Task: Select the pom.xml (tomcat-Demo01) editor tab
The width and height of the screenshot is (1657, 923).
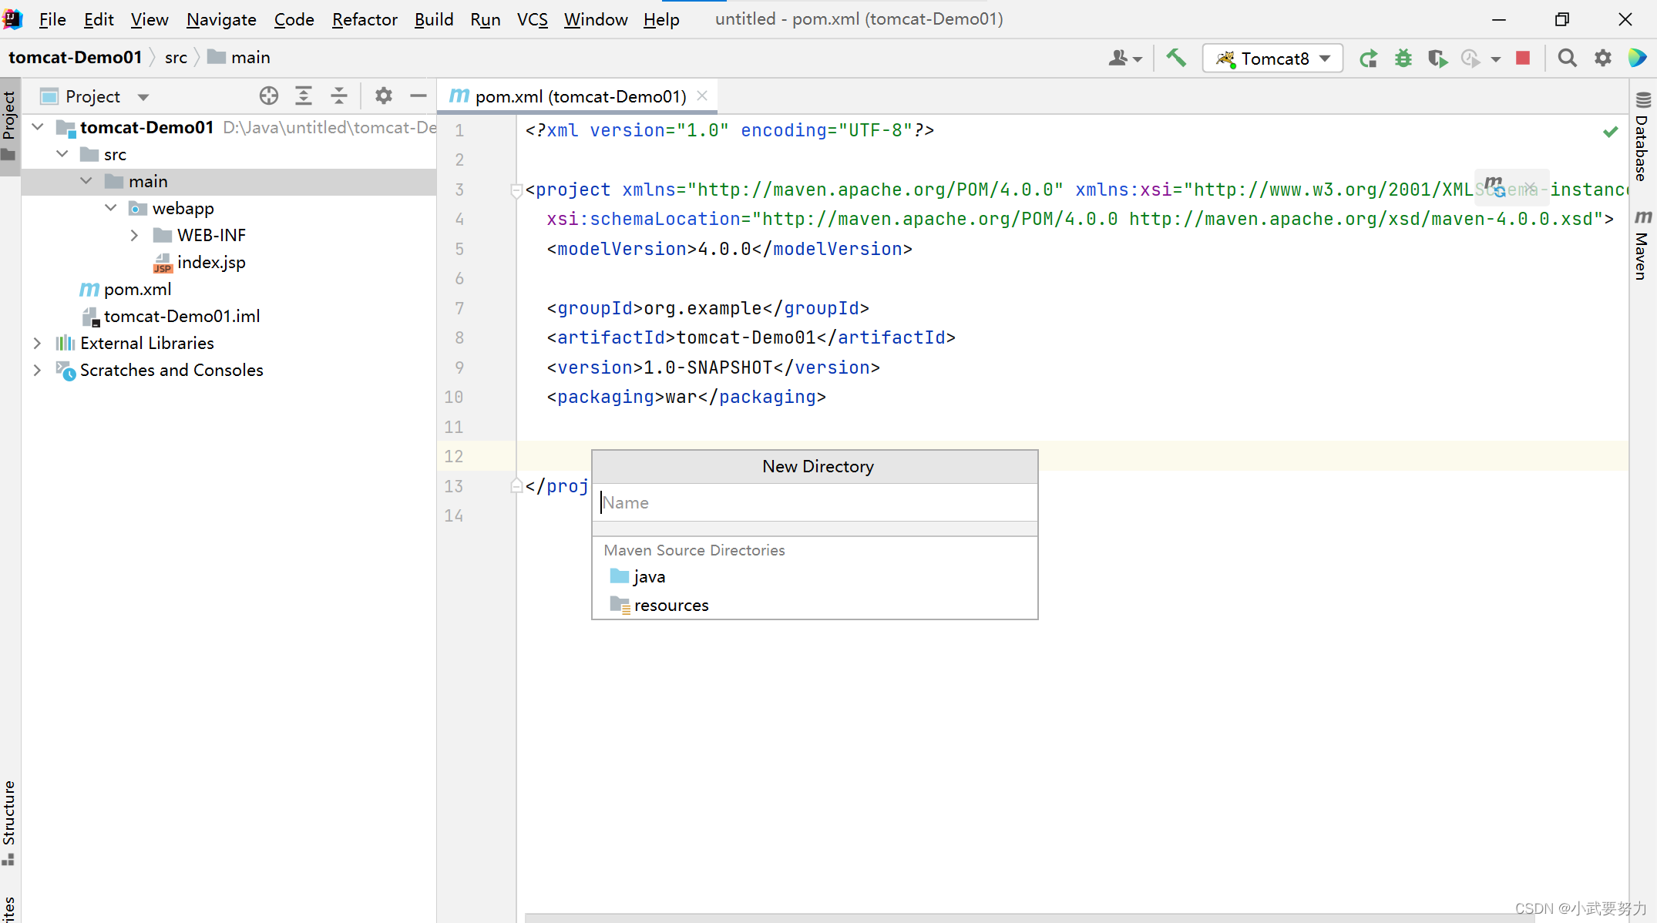Action: [580, 96]
